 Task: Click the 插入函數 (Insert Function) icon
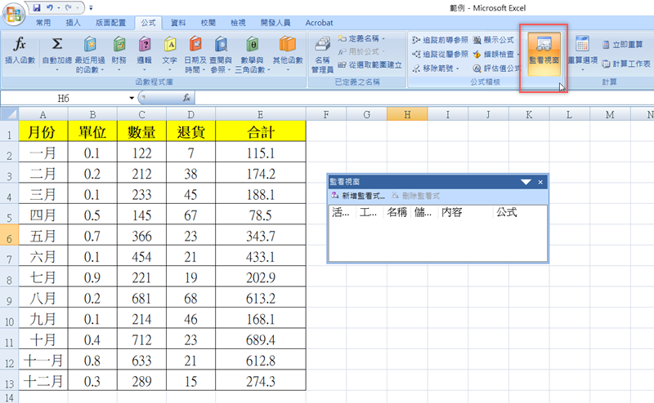[x=20, y=44]
